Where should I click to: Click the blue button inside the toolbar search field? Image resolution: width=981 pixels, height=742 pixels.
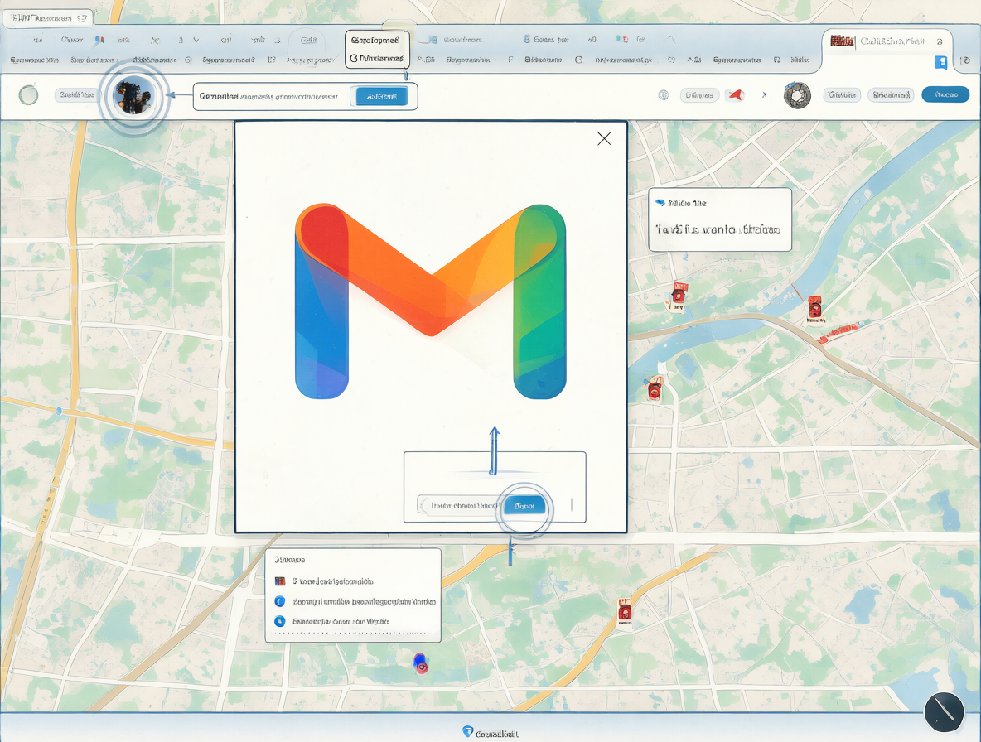[382, 96]
